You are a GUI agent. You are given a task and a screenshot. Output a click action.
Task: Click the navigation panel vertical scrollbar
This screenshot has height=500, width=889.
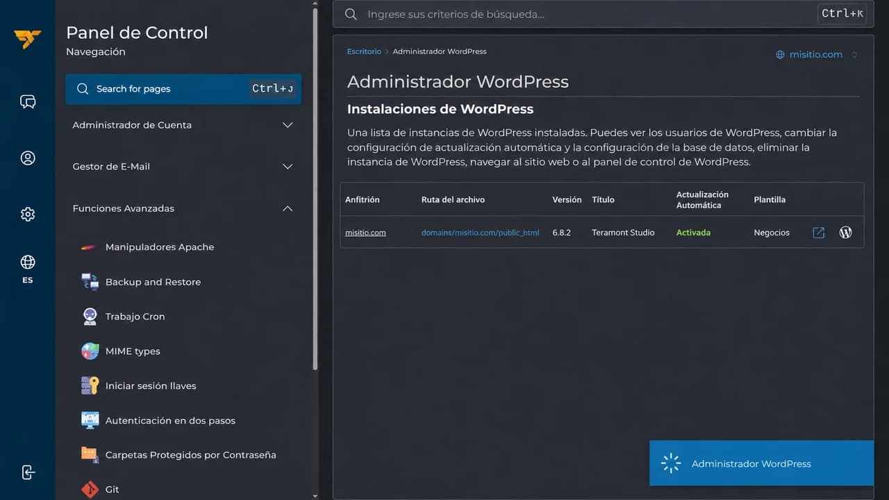(315, 187)
